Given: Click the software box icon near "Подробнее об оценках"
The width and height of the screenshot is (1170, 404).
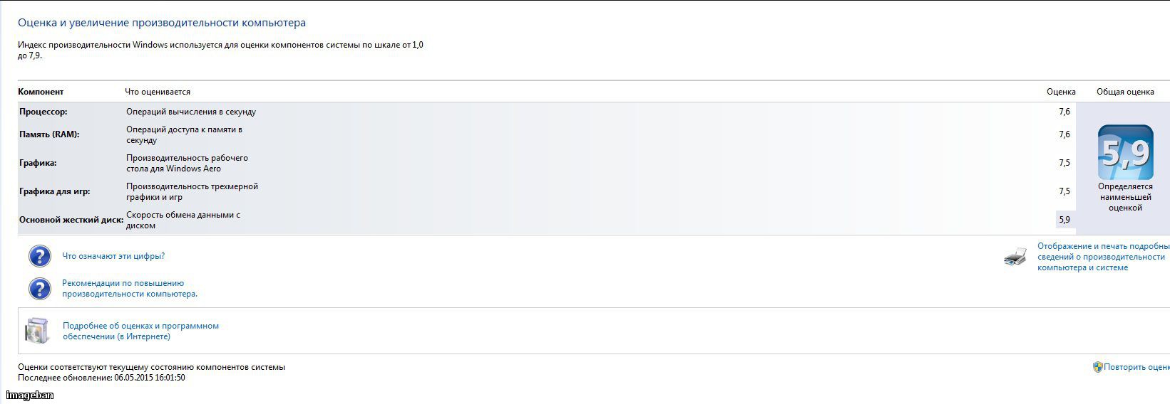Looking at the screenshot, I should [x=37, y=331].
